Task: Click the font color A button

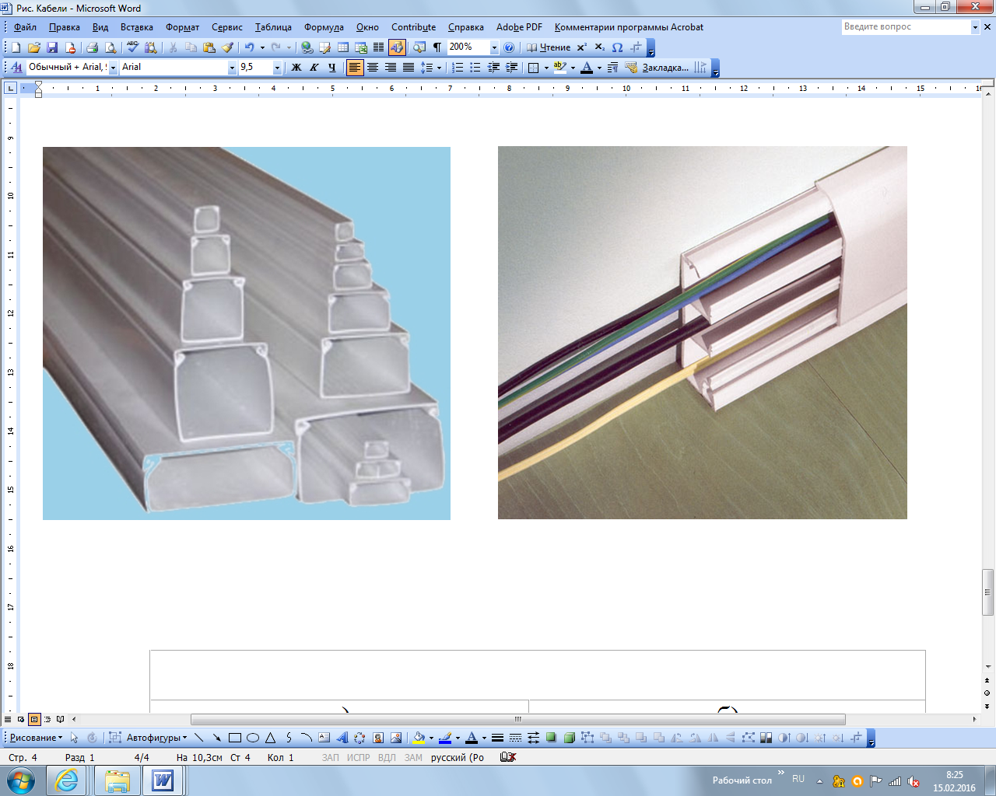Action: point(587,68)
